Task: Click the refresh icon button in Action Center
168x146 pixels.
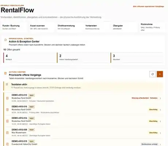Action: (x=153, y=74)
